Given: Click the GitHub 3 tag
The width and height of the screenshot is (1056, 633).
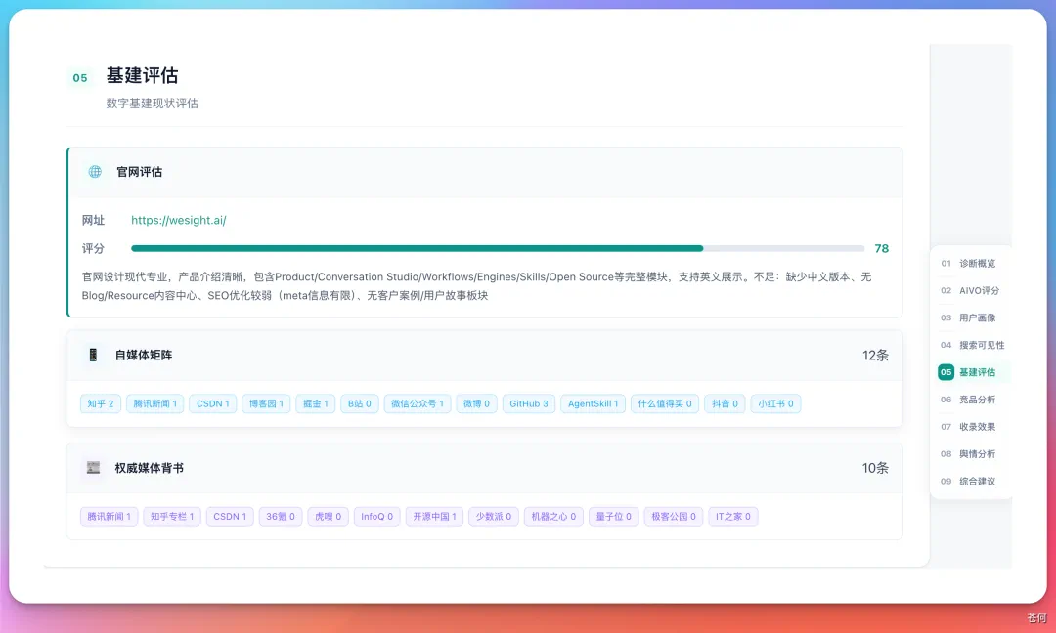Looking at the screenshot, I should coord(529,403).
